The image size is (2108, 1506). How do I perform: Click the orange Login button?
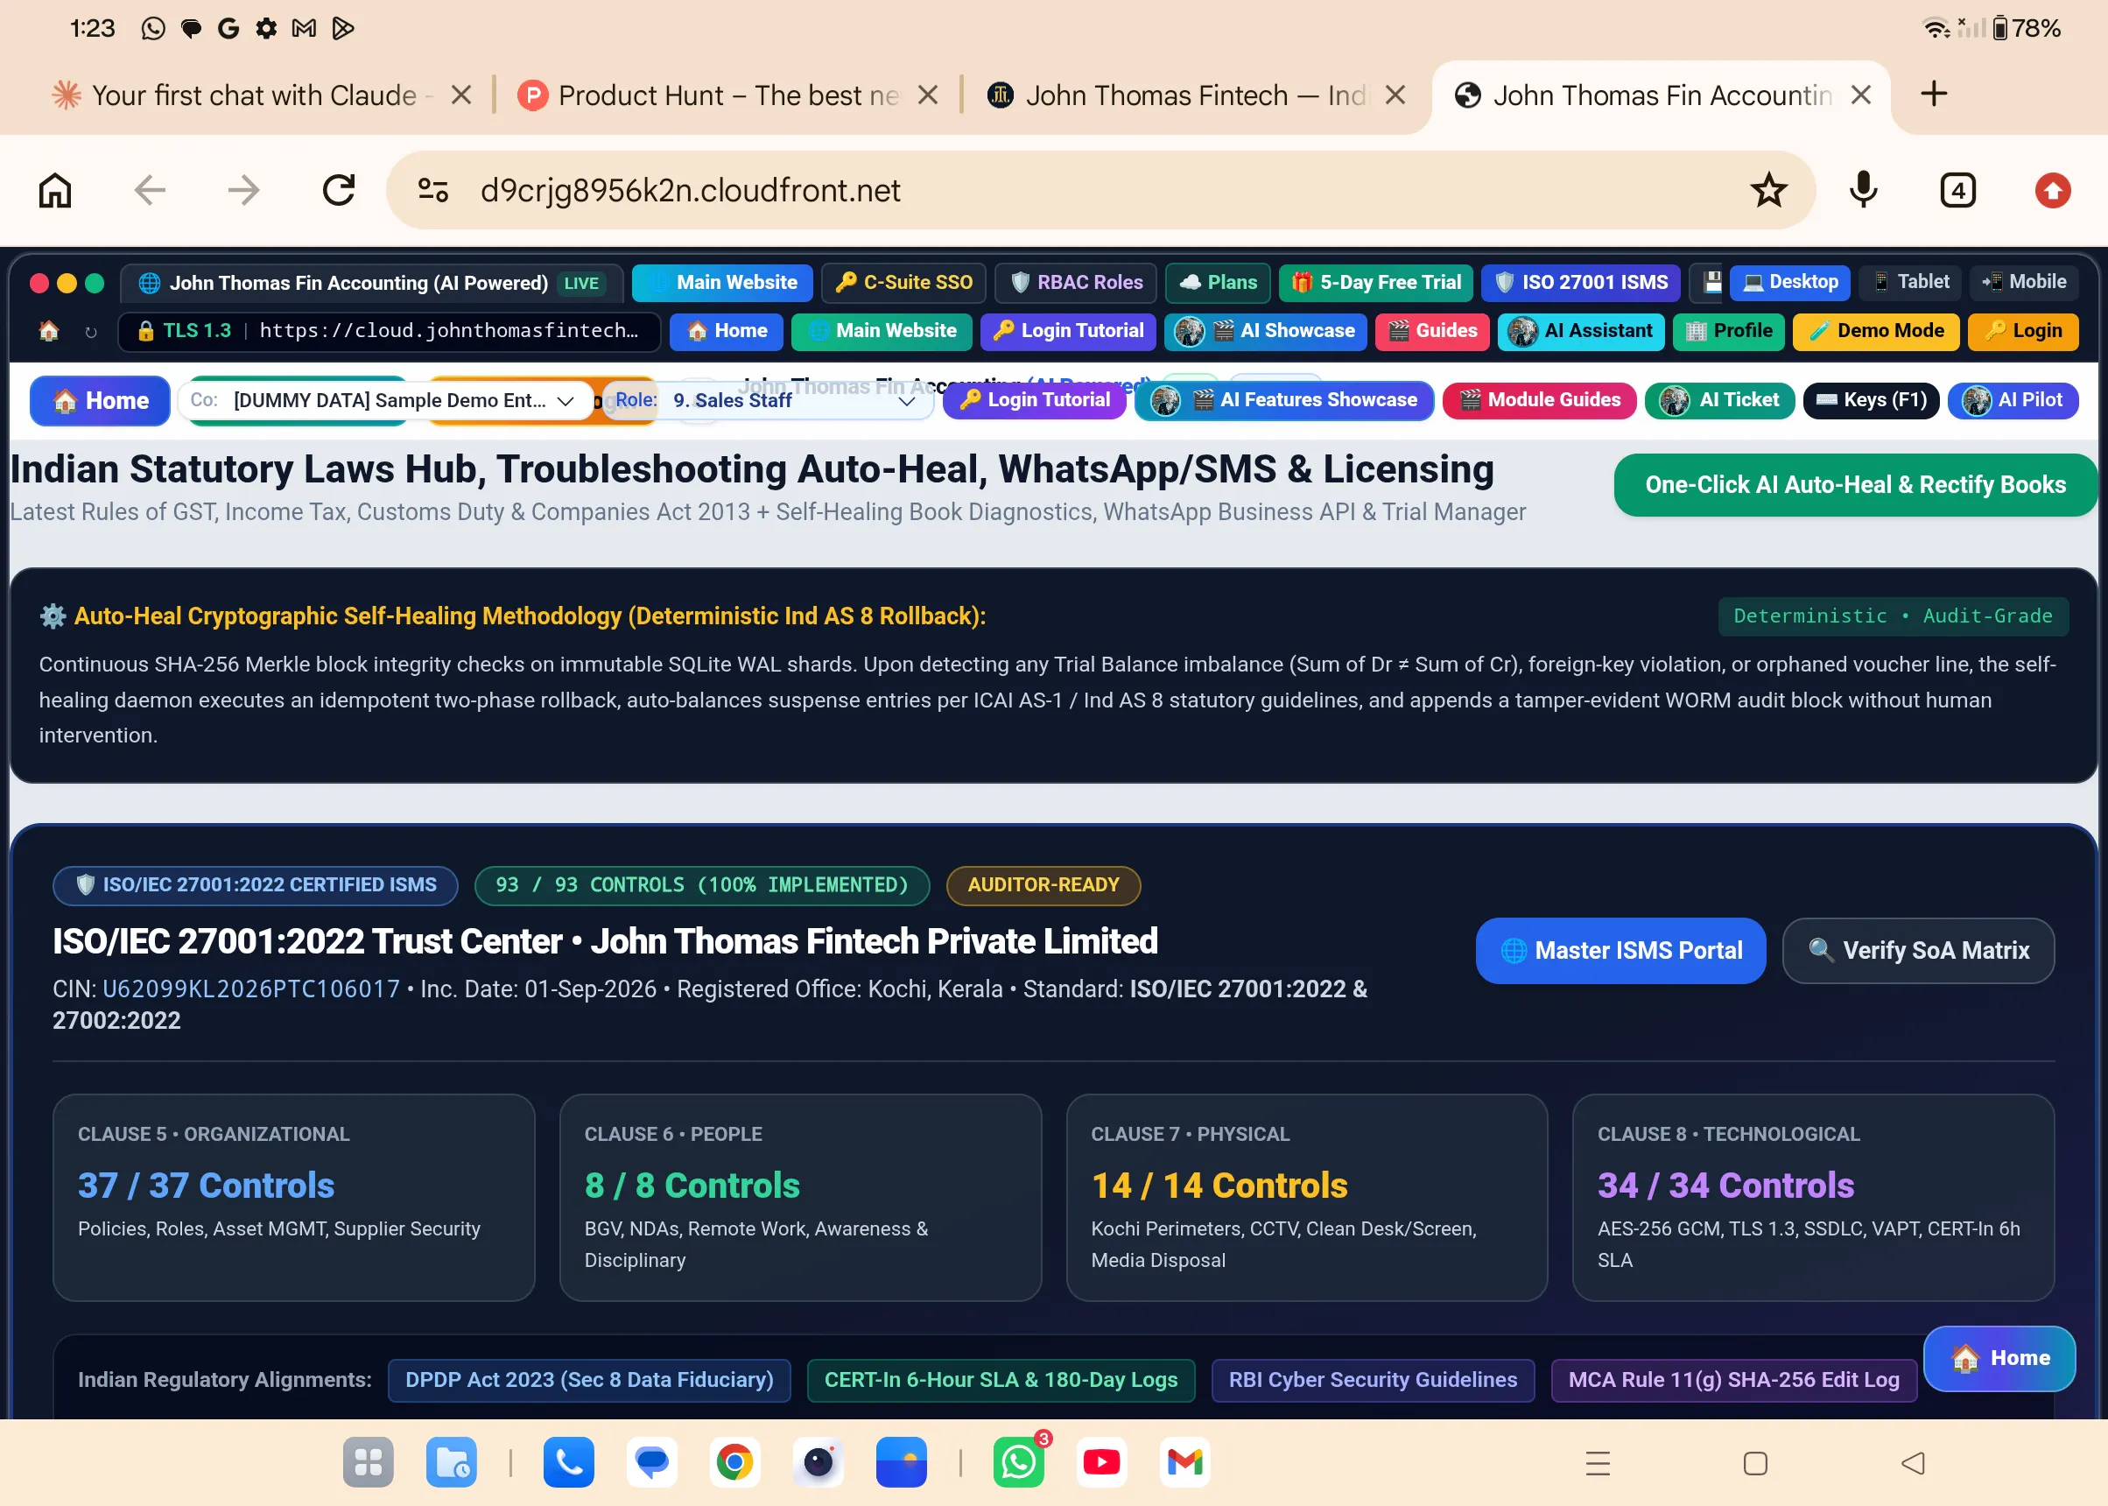[x=2023, y=331]
